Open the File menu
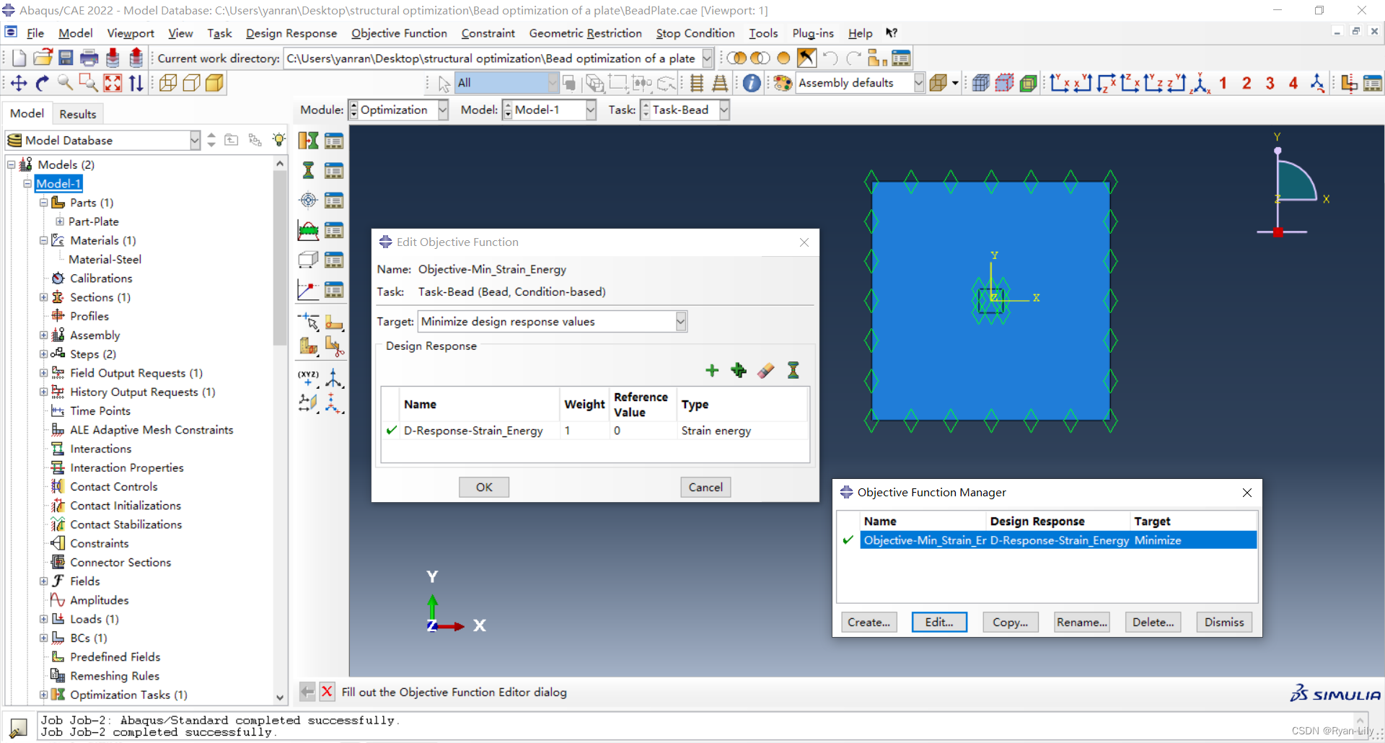The width and height of the screenshot is (1385, 743). (35, 33)
